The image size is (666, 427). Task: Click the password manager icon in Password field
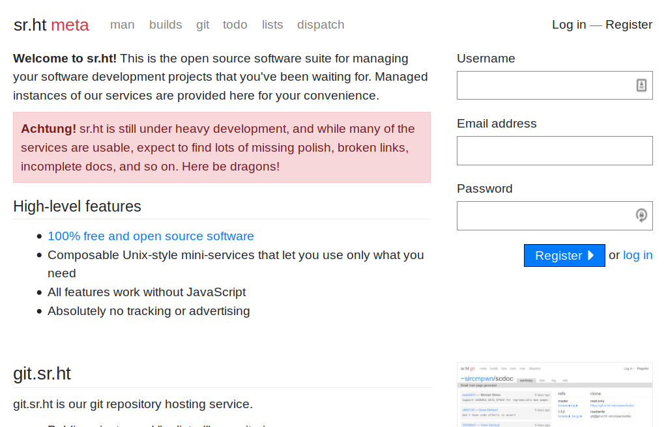[641, 215]
